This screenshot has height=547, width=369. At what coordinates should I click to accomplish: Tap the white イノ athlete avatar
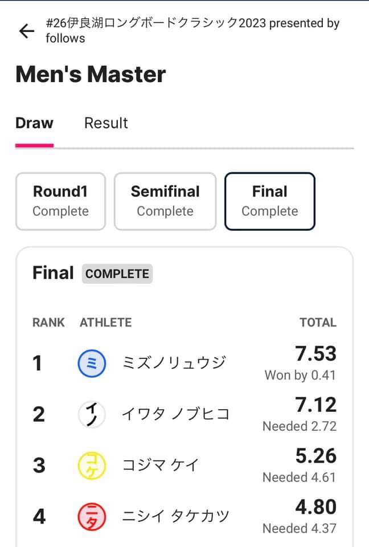click(92, 414)
